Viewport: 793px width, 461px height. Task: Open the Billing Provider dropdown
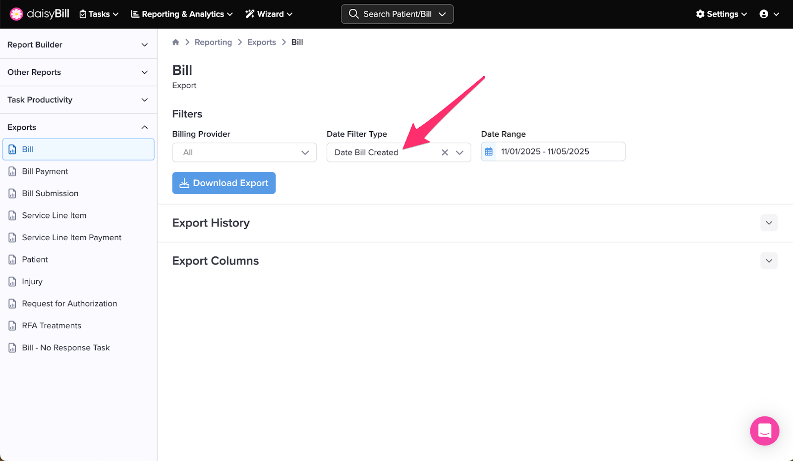[x=244, y=153]
